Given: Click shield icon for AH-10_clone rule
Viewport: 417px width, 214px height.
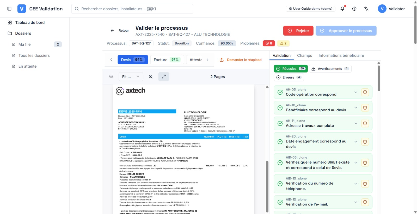Looking at the screenshot, I should tap(365, 108).
